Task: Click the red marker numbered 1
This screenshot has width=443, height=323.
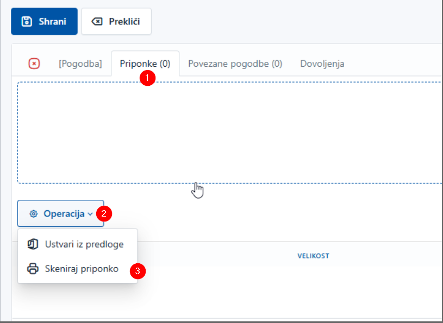Action: pyautogui.click(x=147, y=78)
